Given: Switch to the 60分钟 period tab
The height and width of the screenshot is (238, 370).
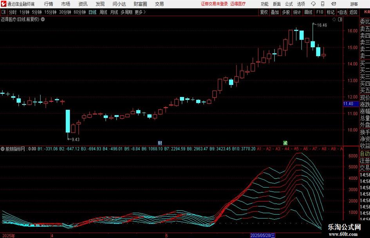Looking at the screenshot, I should click(79, 12).
